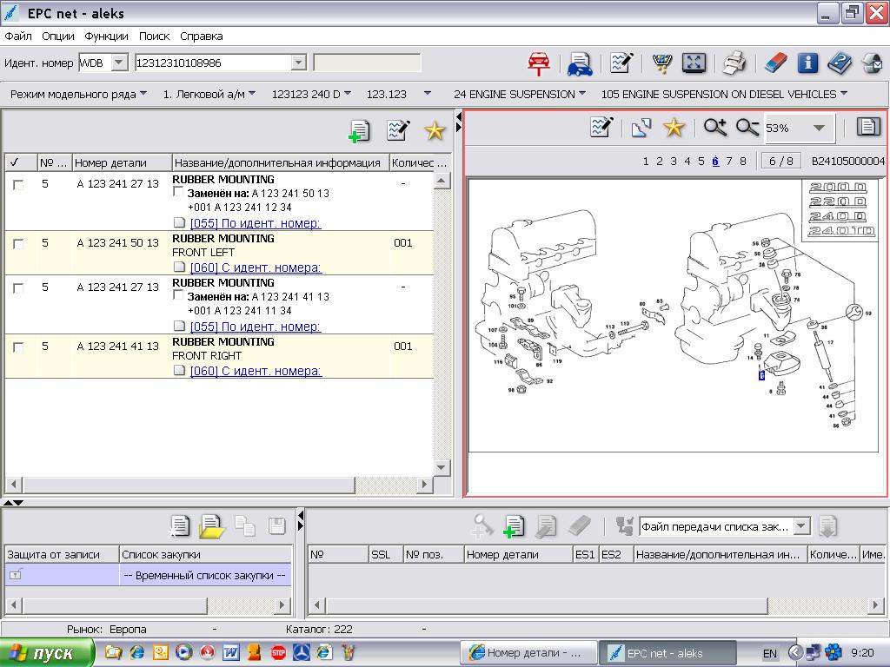Check the box for part A 123 241 50 13
Screen dimensions: 890x667
pyautogui.click(x=17, y=244)
